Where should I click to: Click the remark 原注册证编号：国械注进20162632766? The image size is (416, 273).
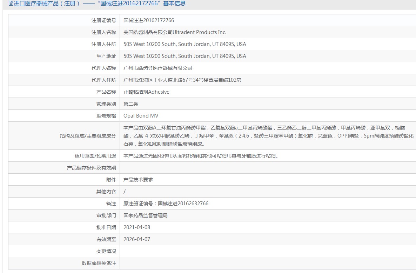(166, 204)
